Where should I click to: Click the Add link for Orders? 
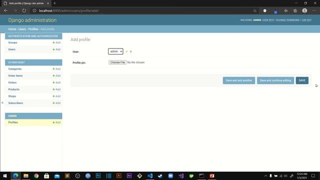56,82
